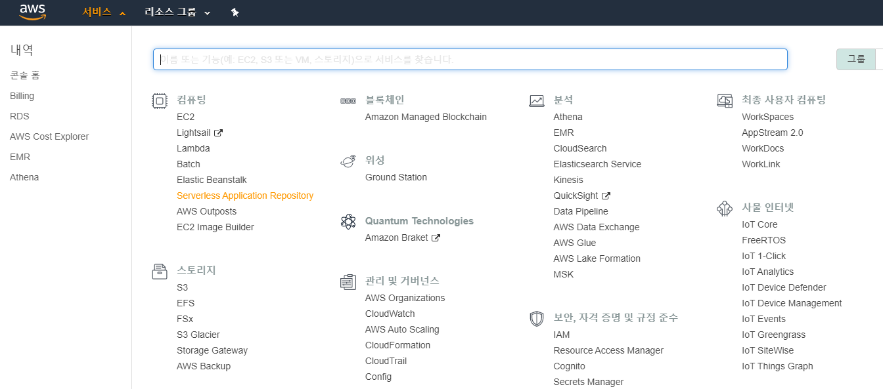This screenshot has width=883, height=389.
Task: Open EMR from history sidebar
Action: pyautogui.click(x=20, y=157)
